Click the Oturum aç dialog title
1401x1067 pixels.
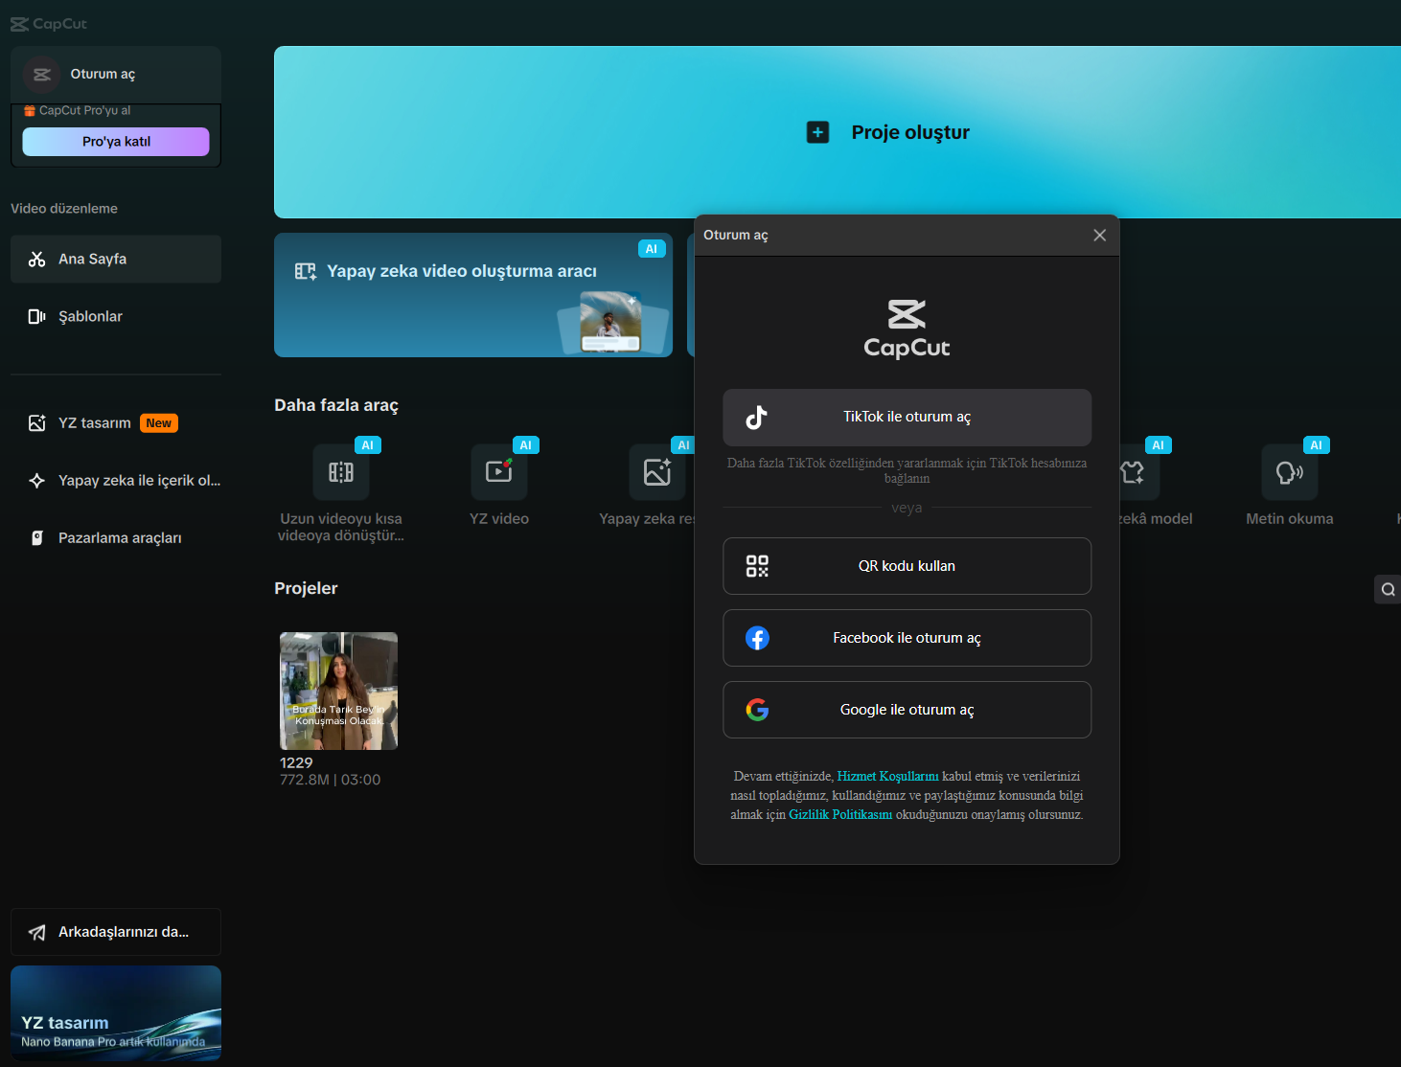(x=736, y=235)
